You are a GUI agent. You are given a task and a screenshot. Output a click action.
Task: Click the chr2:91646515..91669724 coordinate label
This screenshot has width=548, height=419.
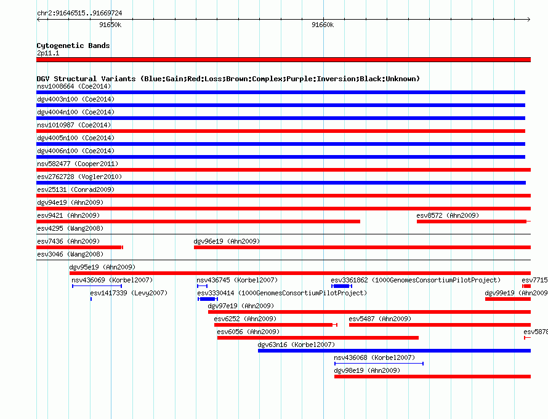coord(79,13)
